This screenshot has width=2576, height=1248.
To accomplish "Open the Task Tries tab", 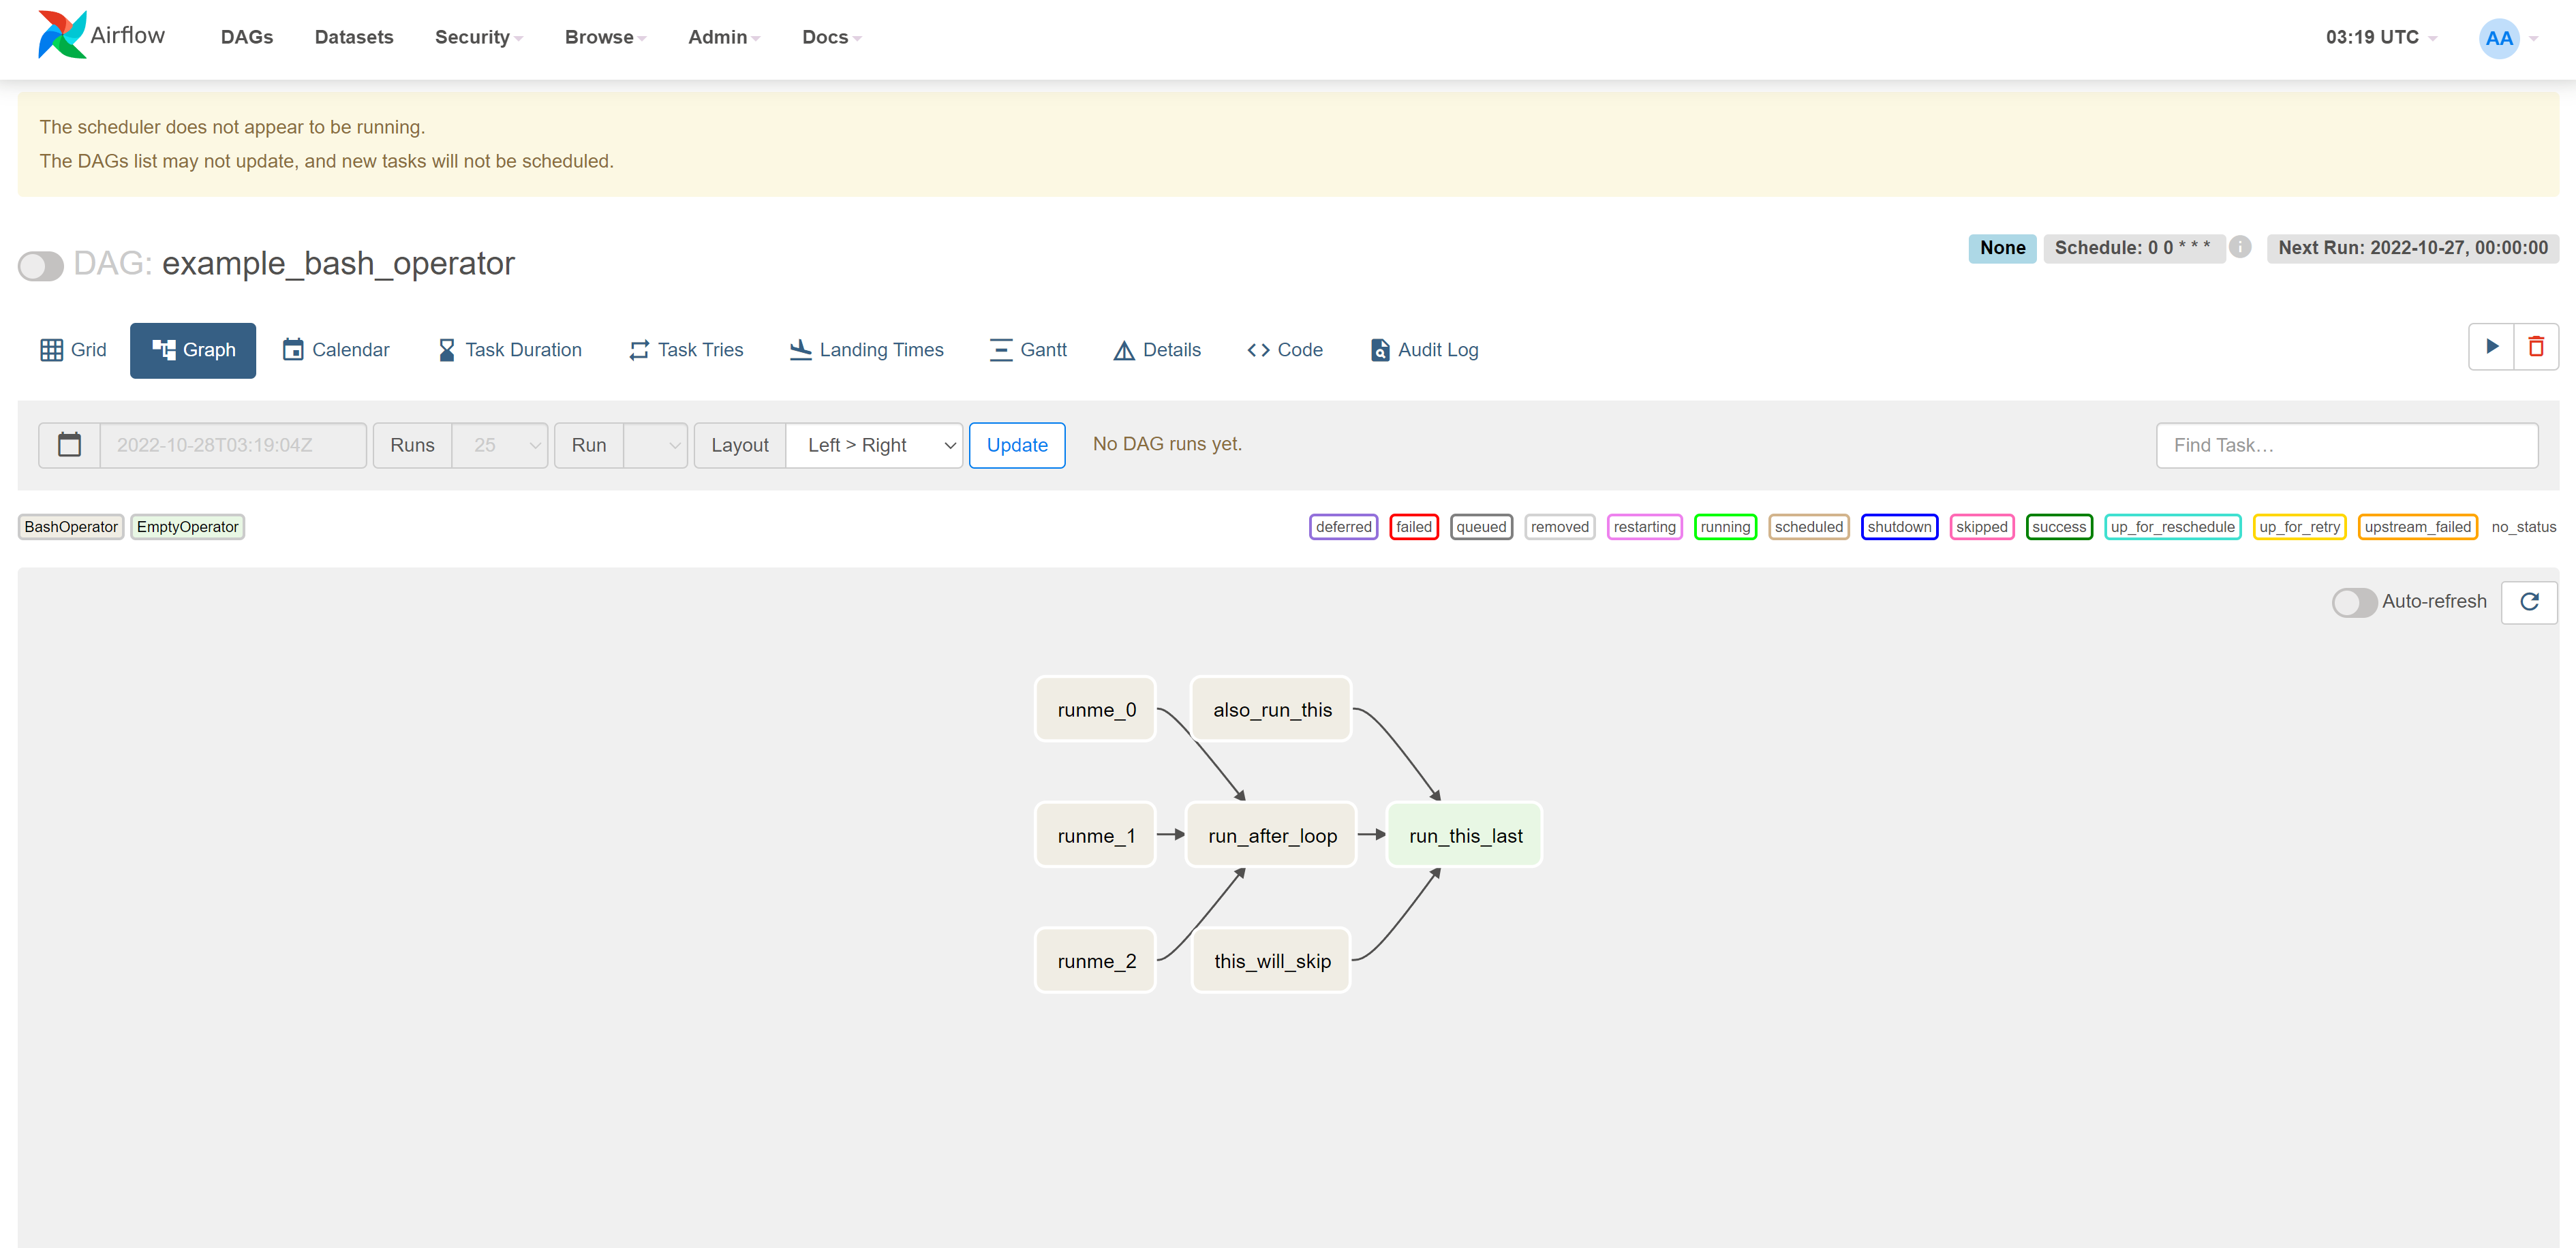I will tap(686, 350).
